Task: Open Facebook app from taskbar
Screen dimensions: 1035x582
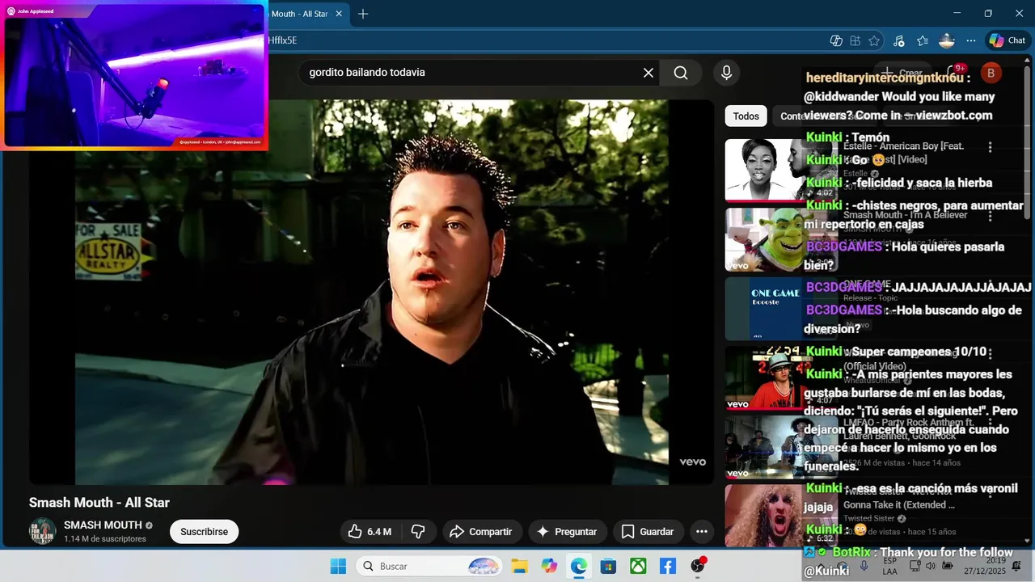Action: click(x=668, y=566)
